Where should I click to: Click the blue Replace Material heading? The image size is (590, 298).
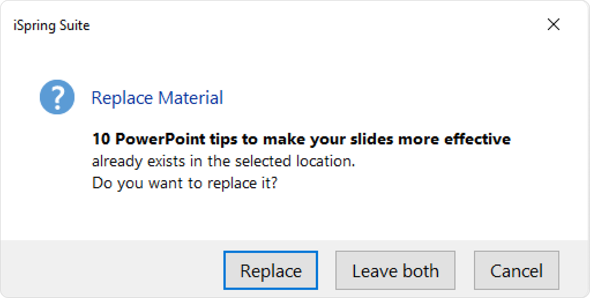coord(157,98)
